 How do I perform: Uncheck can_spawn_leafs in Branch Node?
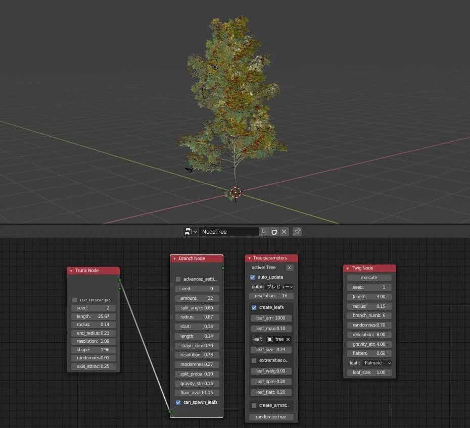pyautogui.click(x=178, y=402)
